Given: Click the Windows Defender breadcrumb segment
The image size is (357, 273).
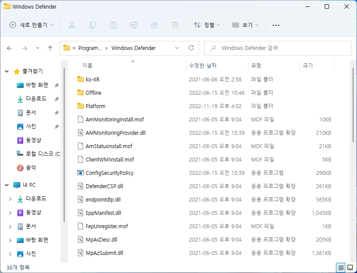Looking at the screenshot, I should (133, 48).
